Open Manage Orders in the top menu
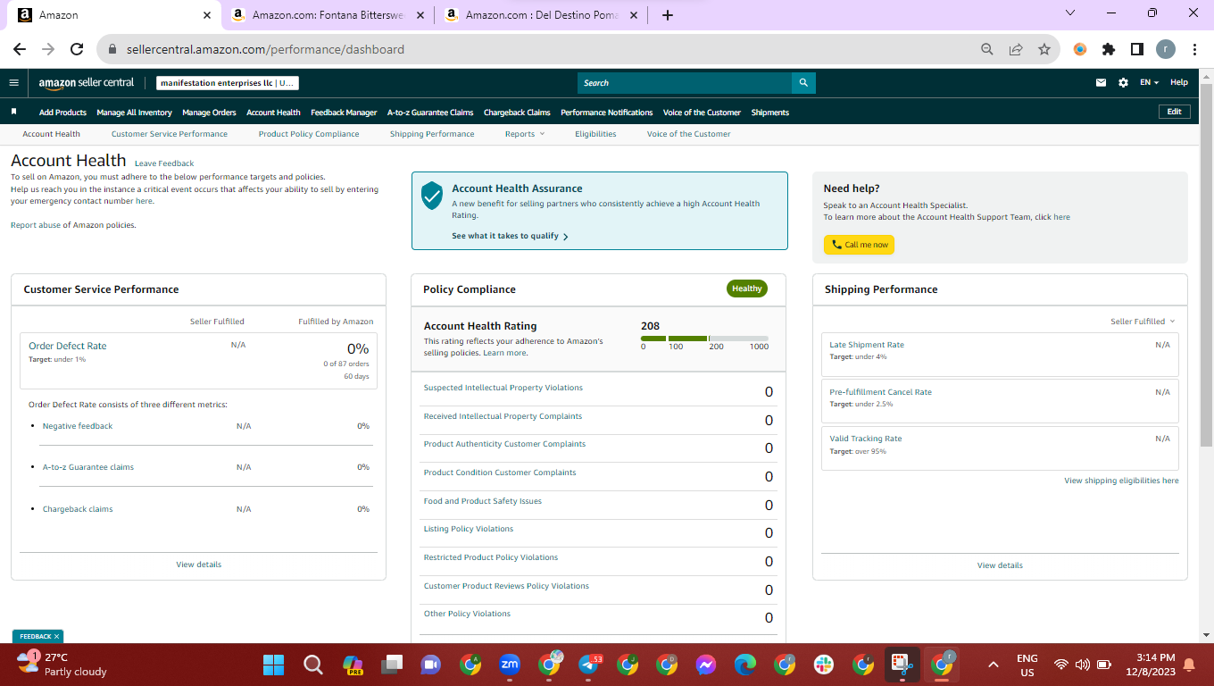 (209, 113)
